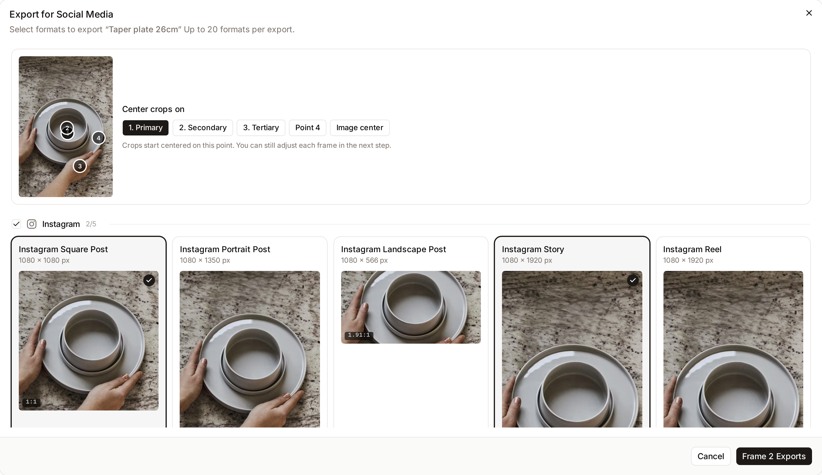Uncheck the Instagram Story checkmark badge

(x=633, y=280)
